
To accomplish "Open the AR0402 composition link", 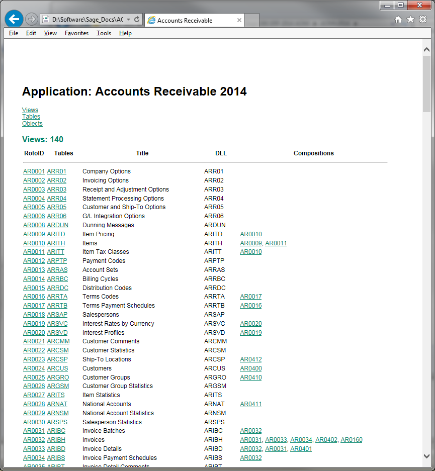I will (x=326, y=440).
